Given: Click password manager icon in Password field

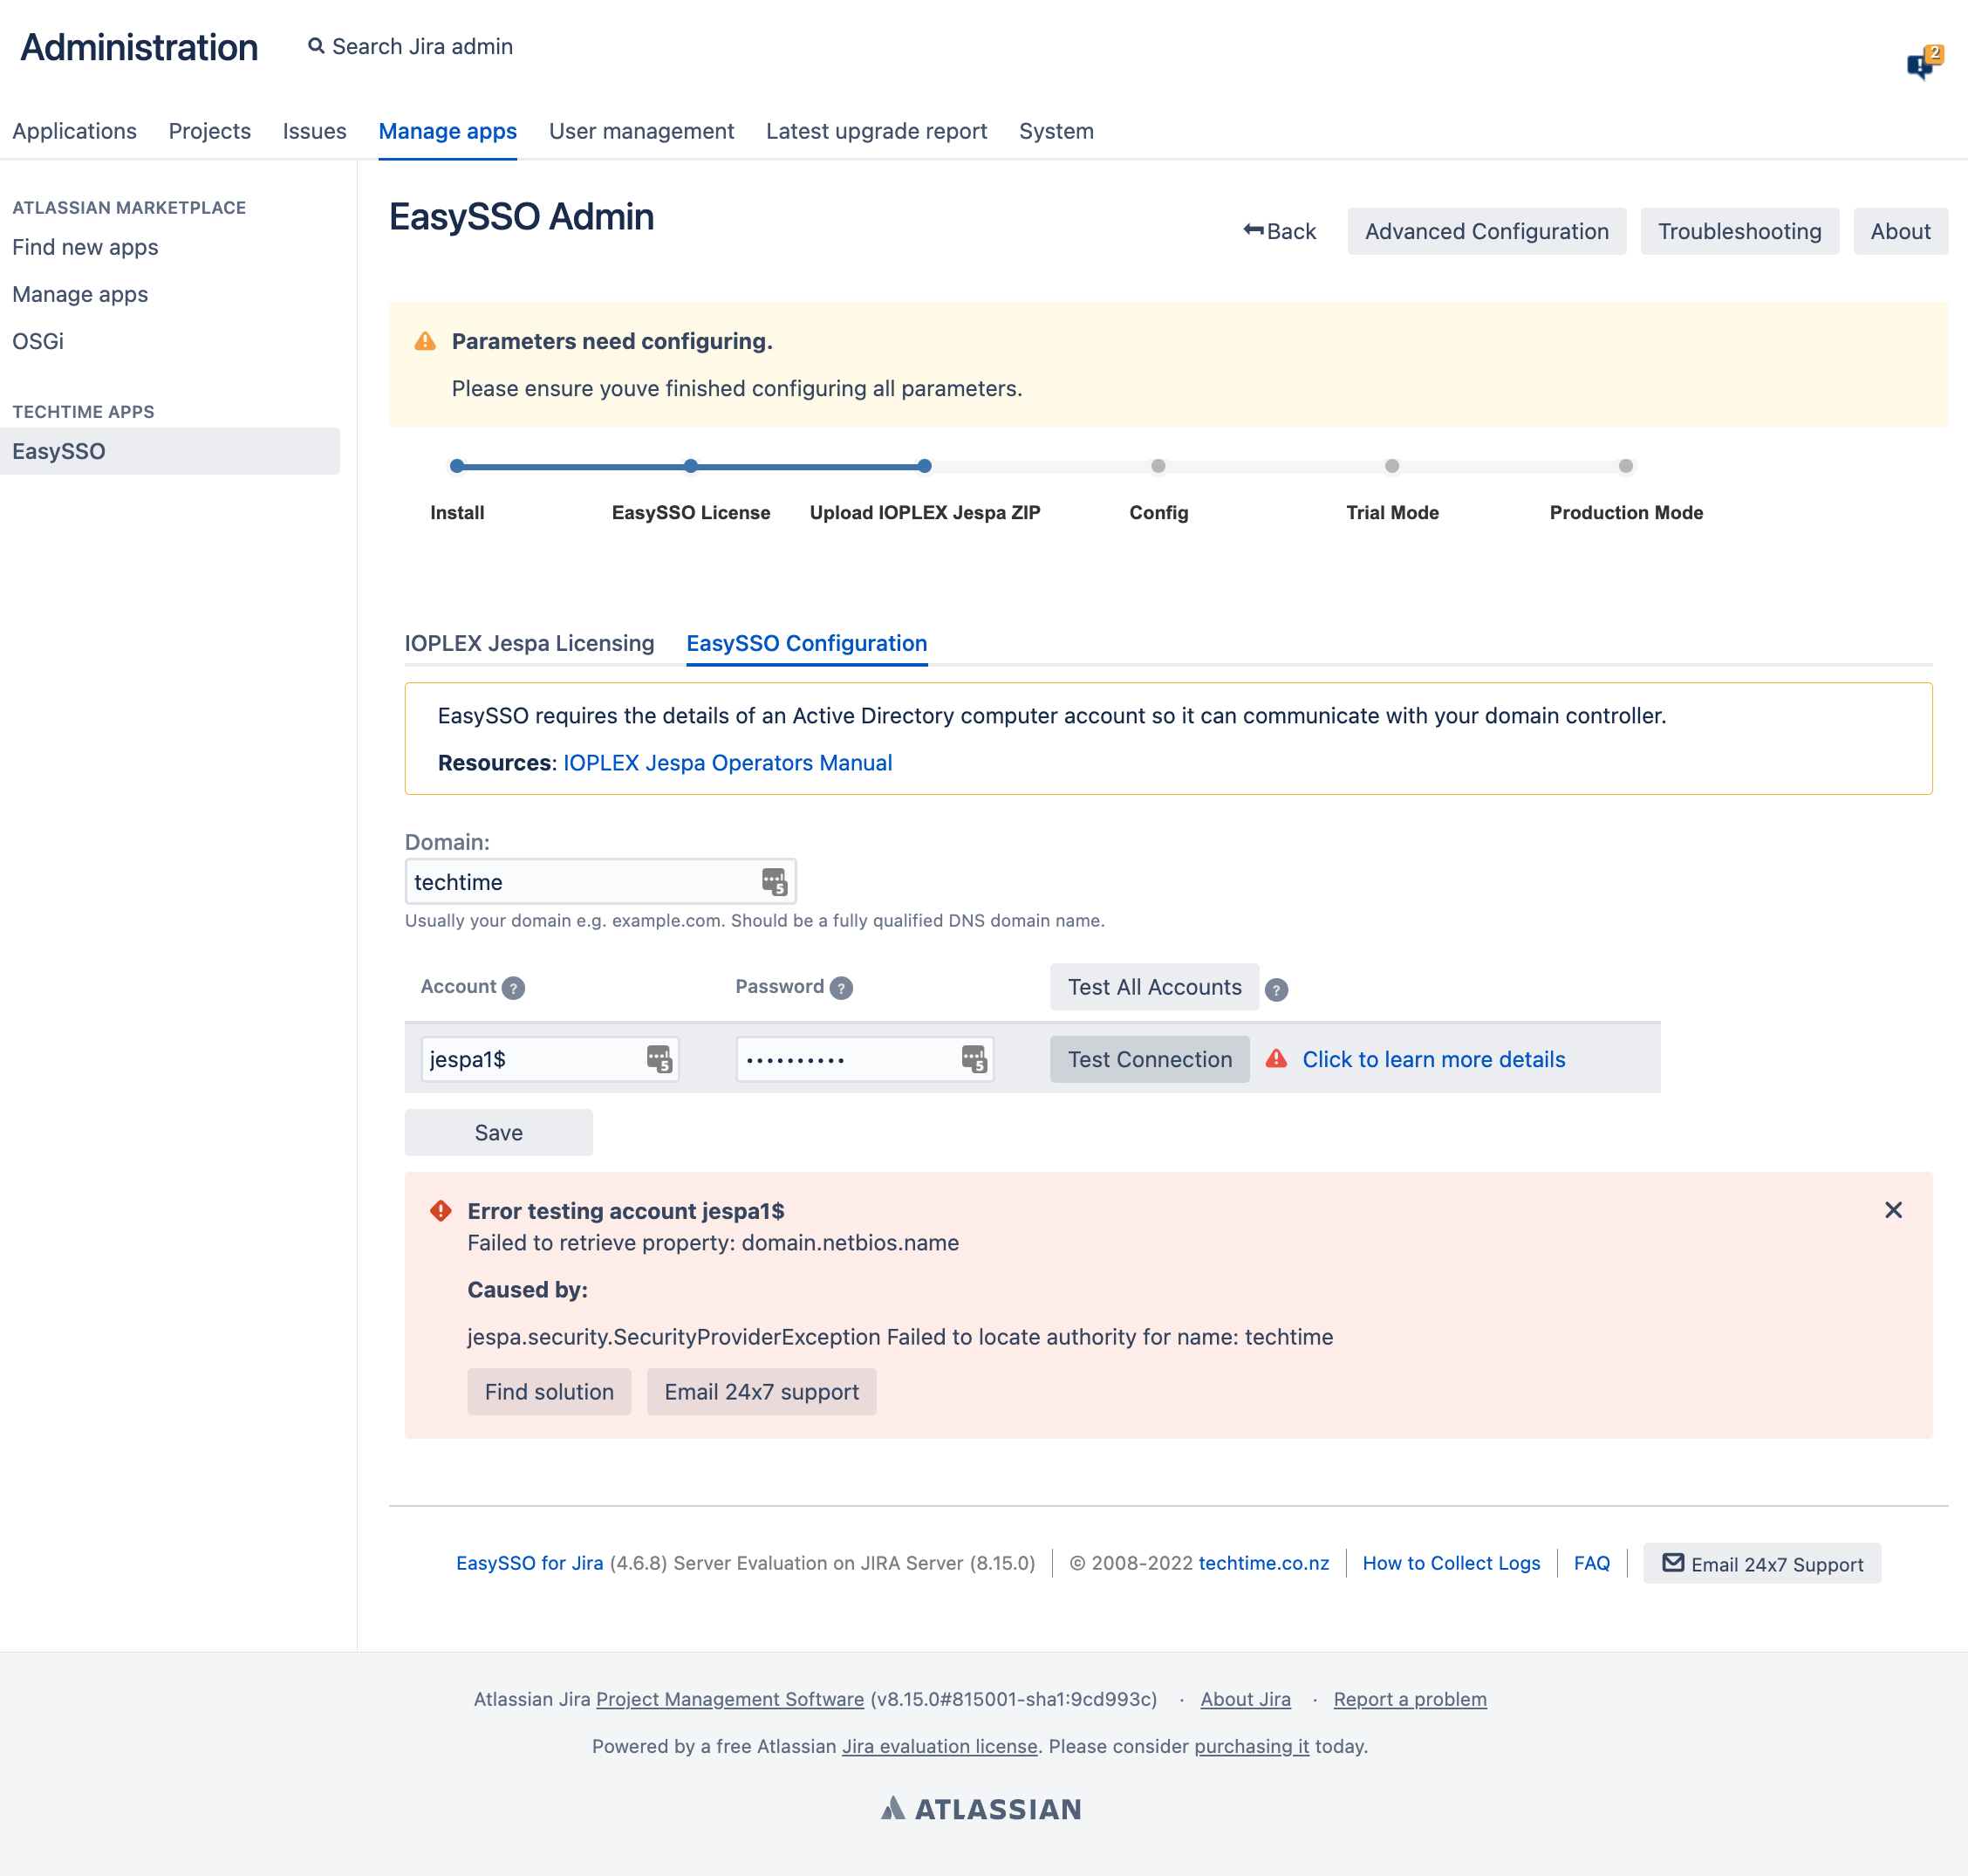Looking at the screenshot, I should [x=974, y=1059].
